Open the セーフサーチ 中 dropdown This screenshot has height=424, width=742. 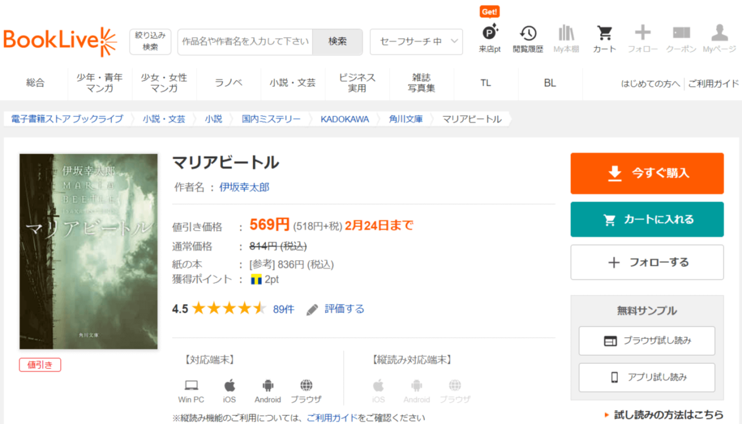click(x=416, y=42)
